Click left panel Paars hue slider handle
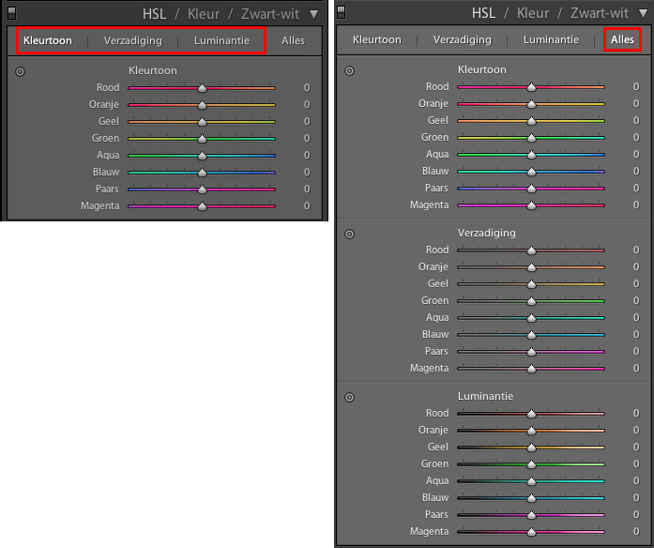This screenshot has height=548, width=654. pyautogui.click(x=202, y=190)
